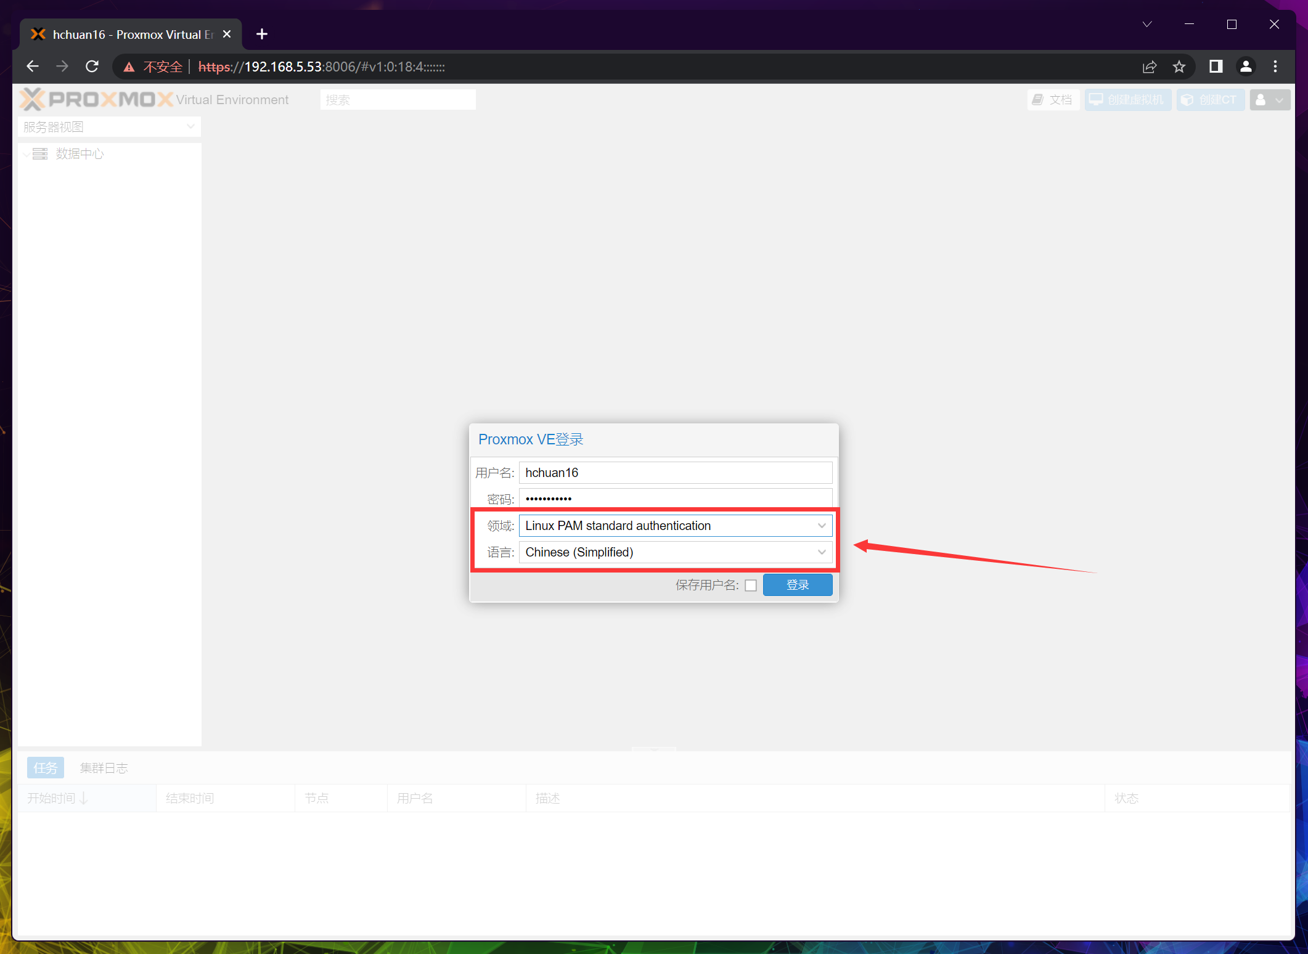Viewport: 1308px width, 954px height.
Task: Maximize the browser window
Action: tap(1232, 25)
